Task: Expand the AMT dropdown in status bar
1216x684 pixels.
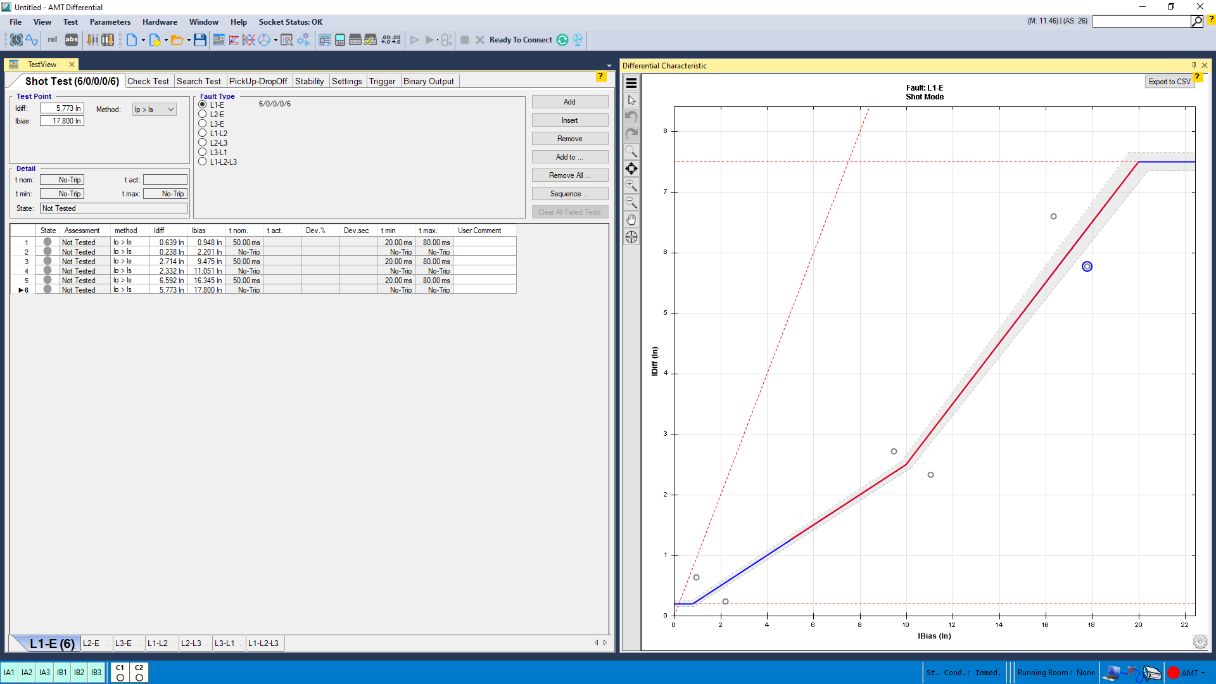Action: click(x=1203, y=673)
